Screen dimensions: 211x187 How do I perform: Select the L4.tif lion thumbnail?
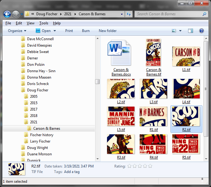click(186, 89)
